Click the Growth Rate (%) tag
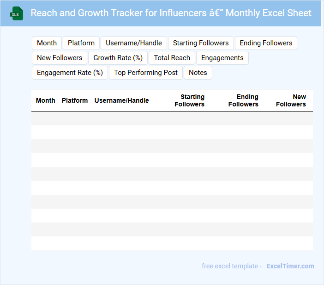 coord(118,58)
